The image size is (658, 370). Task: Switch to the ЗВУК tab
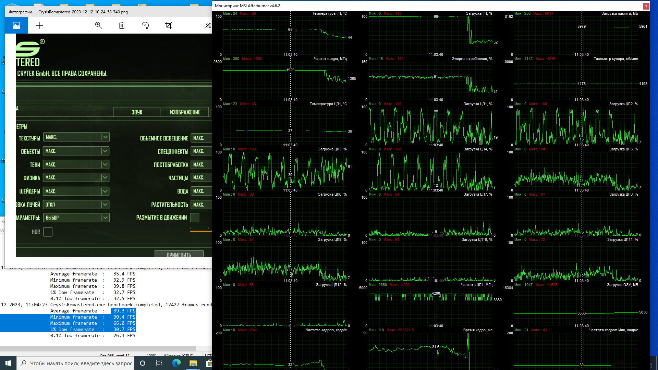click(x=137, y=112)
